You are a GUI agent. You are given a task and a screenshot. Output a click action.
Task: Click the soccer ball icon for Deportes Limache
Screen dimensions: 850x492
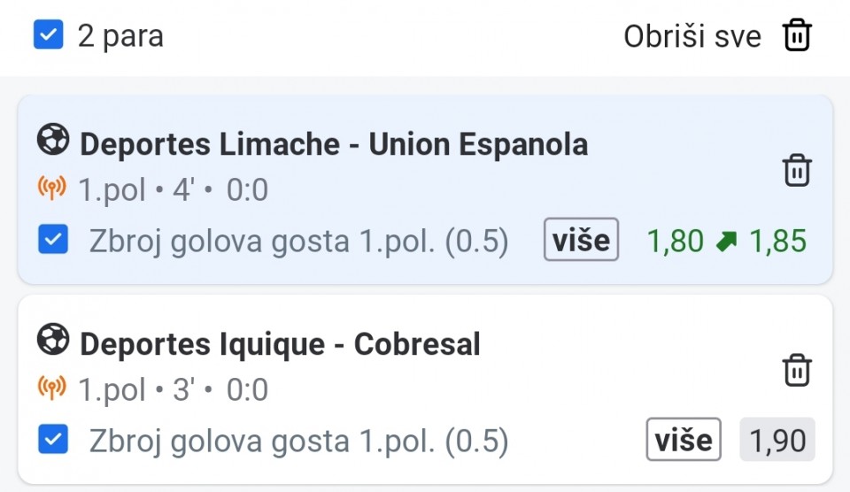pos(53,140)
